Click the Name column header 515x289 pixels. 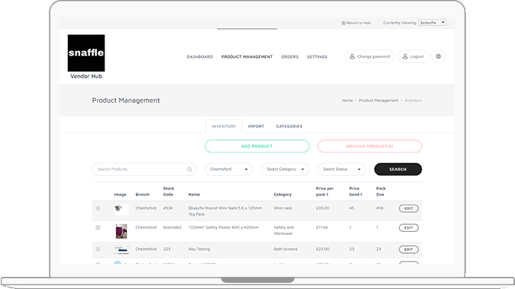pos(194,195)
